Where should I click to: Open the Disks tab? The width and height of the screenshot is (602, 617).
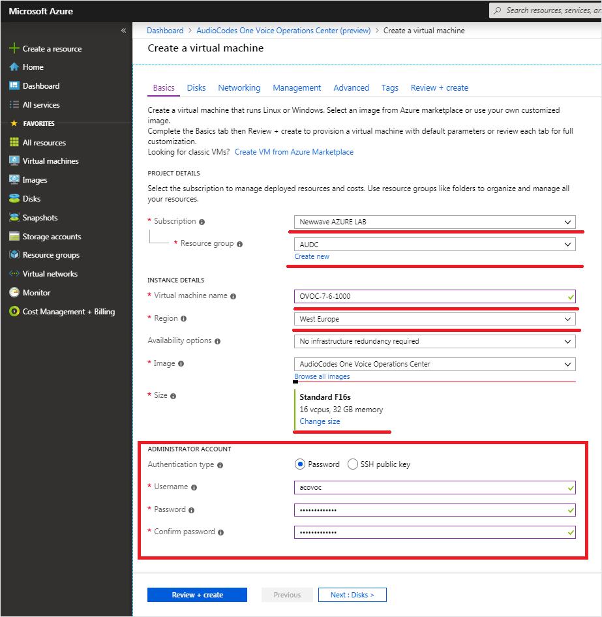(196, 88)
